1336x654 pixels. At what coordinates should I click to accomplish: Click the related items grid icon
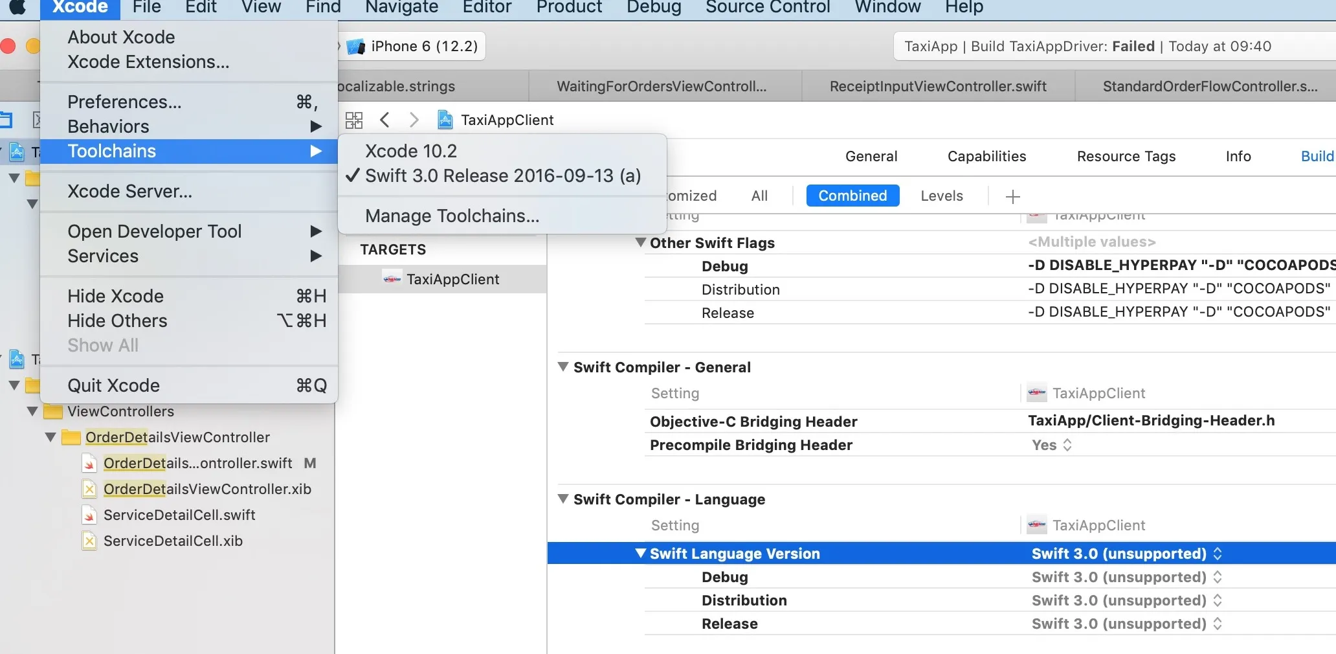tap(354, 120)
